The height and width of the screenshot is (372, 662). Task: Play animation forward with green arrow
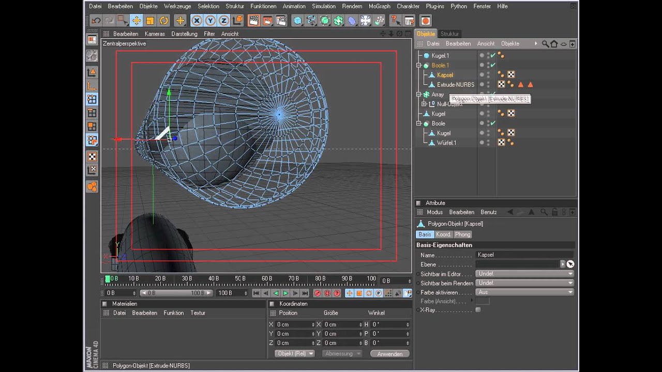click(x=285, y=293)
